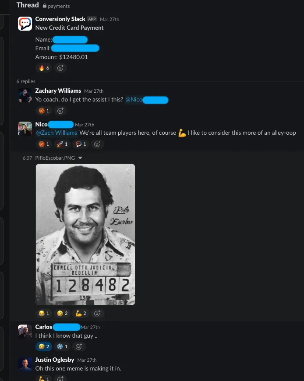304x381 pixels.
Task: Open Conversionly Slack app avatar
Action: pyautogui.click(x=25, y=24)
